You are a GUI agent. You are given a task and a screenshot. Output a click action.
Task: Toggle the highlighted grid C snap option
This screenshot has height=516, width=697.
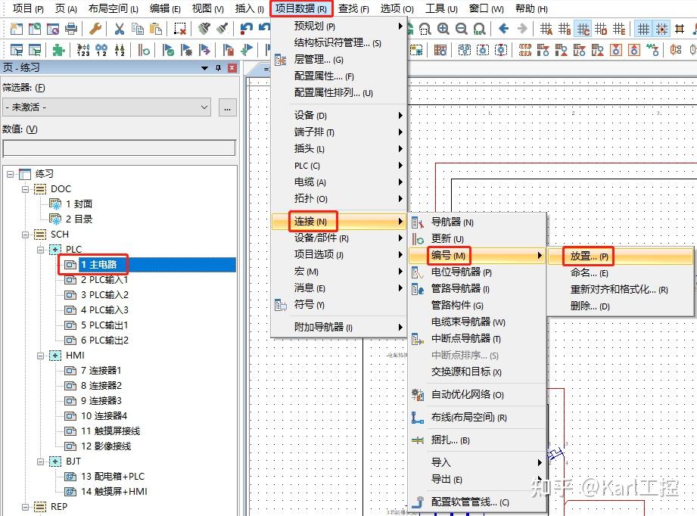(583, 28)
